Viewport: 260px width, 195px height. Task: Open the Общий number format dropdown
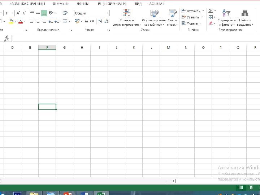click(x=108, y=13)
